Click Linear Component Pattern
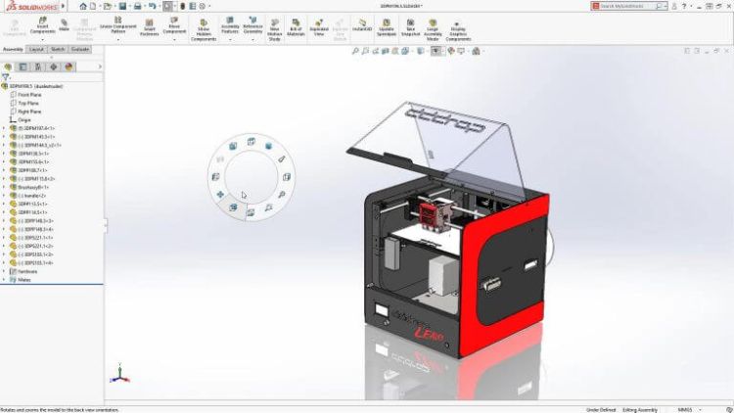Viewport: 734px width, 413px height. tap(118, 25)
